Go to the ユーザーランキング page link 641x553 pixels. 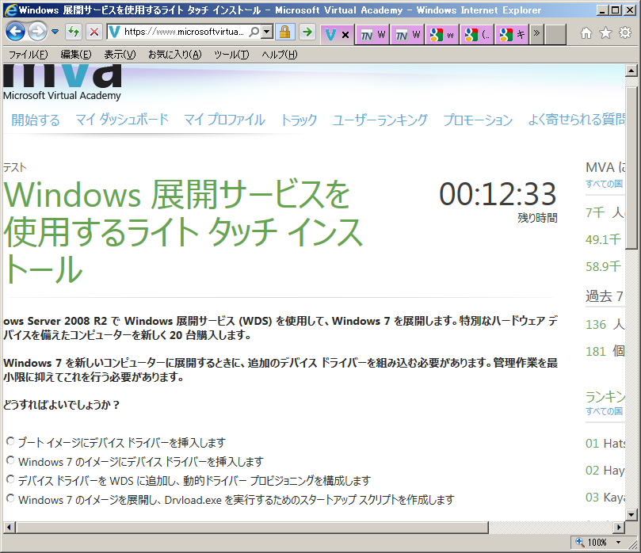point(380,120)
